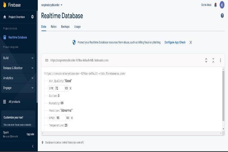228x152 pixels.
Task: Open notifications bell icon
Action: point(215,5)
